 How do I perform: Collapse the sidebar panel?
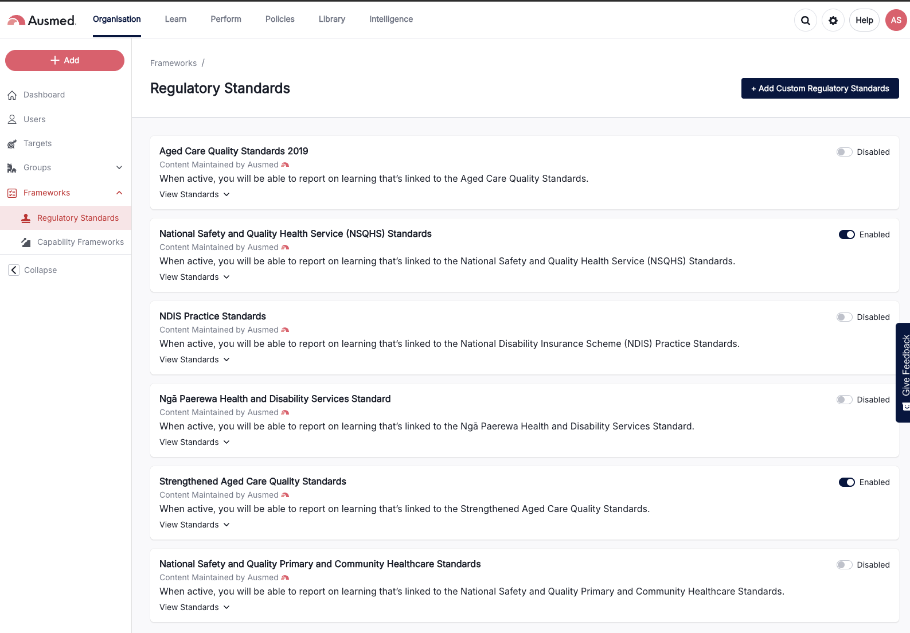click(x=33, y=270)
